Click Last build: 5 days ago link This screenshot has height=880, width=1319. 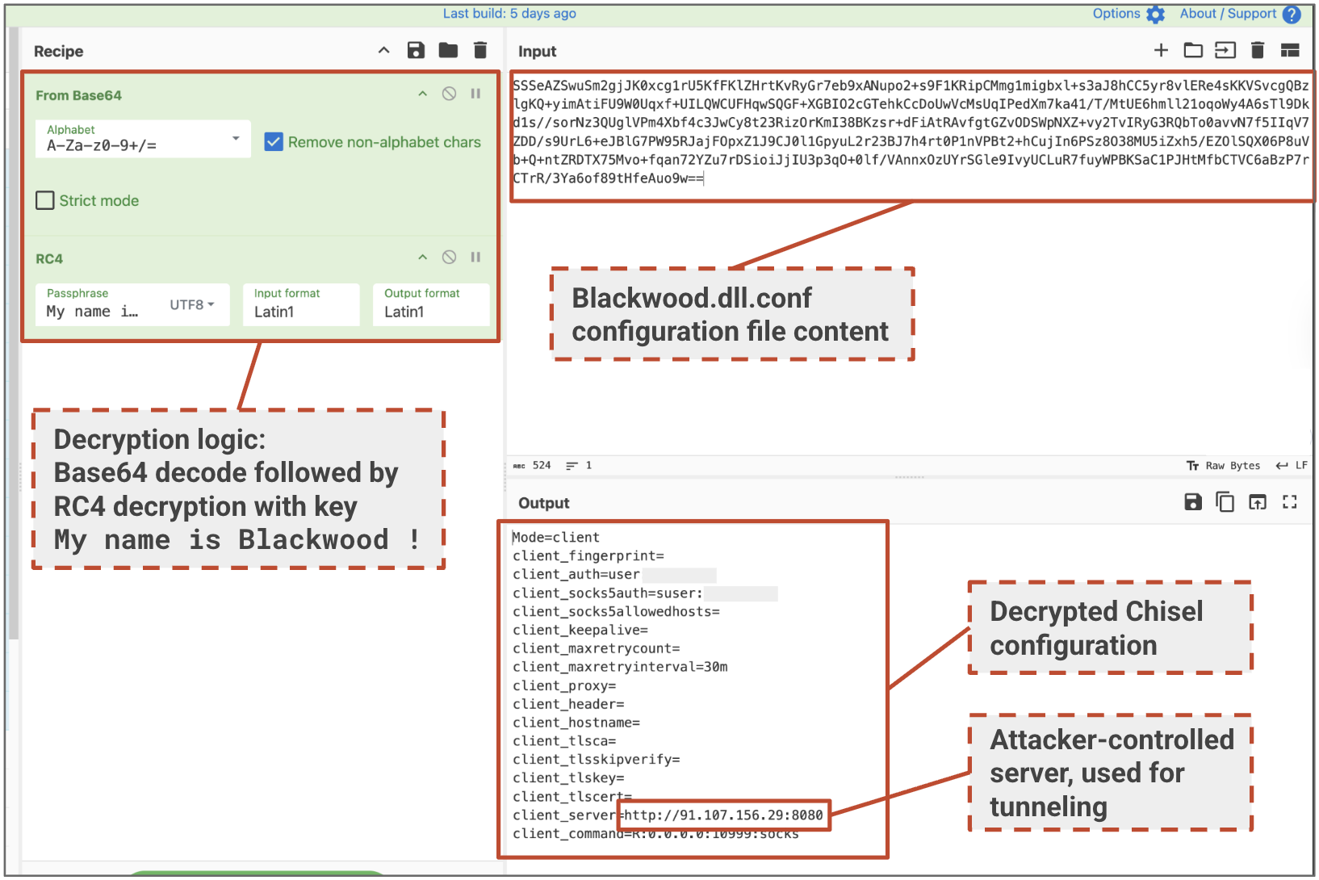pos(509,14)
